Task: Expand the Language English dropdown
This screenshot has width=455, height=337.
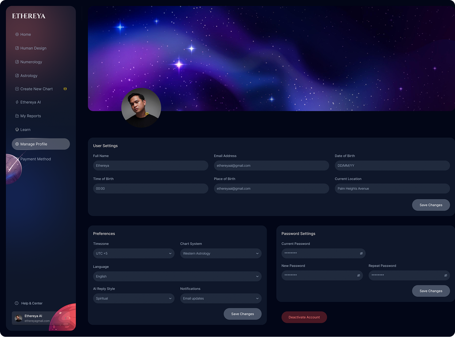Action: (177, 277)
